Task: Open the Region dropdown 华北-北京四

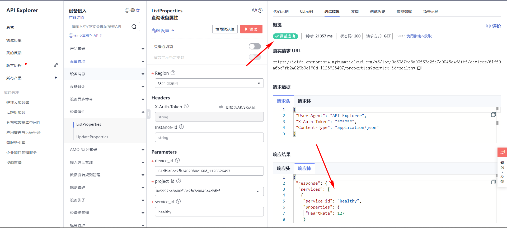Action: (x=209, y=83)
